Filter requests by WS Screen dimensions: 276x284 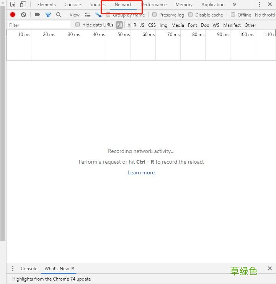pos(216,25)
